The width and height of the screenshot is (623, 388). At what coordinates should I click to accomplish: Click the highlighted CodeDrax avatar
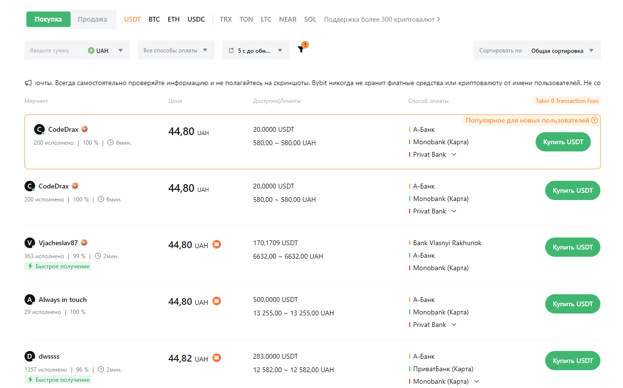pos(39,129)
